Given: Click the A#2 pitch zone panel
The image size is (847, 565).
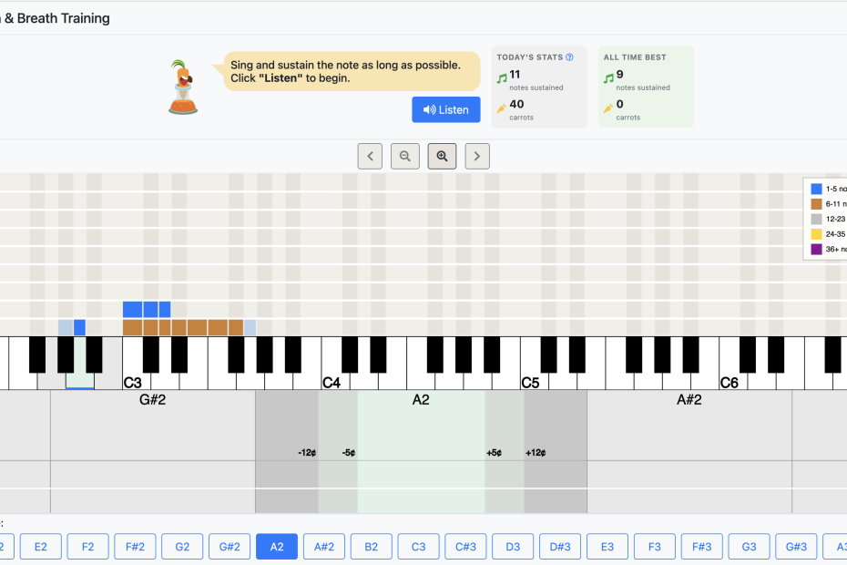Looking at the screenshot, I should point(689,451).
